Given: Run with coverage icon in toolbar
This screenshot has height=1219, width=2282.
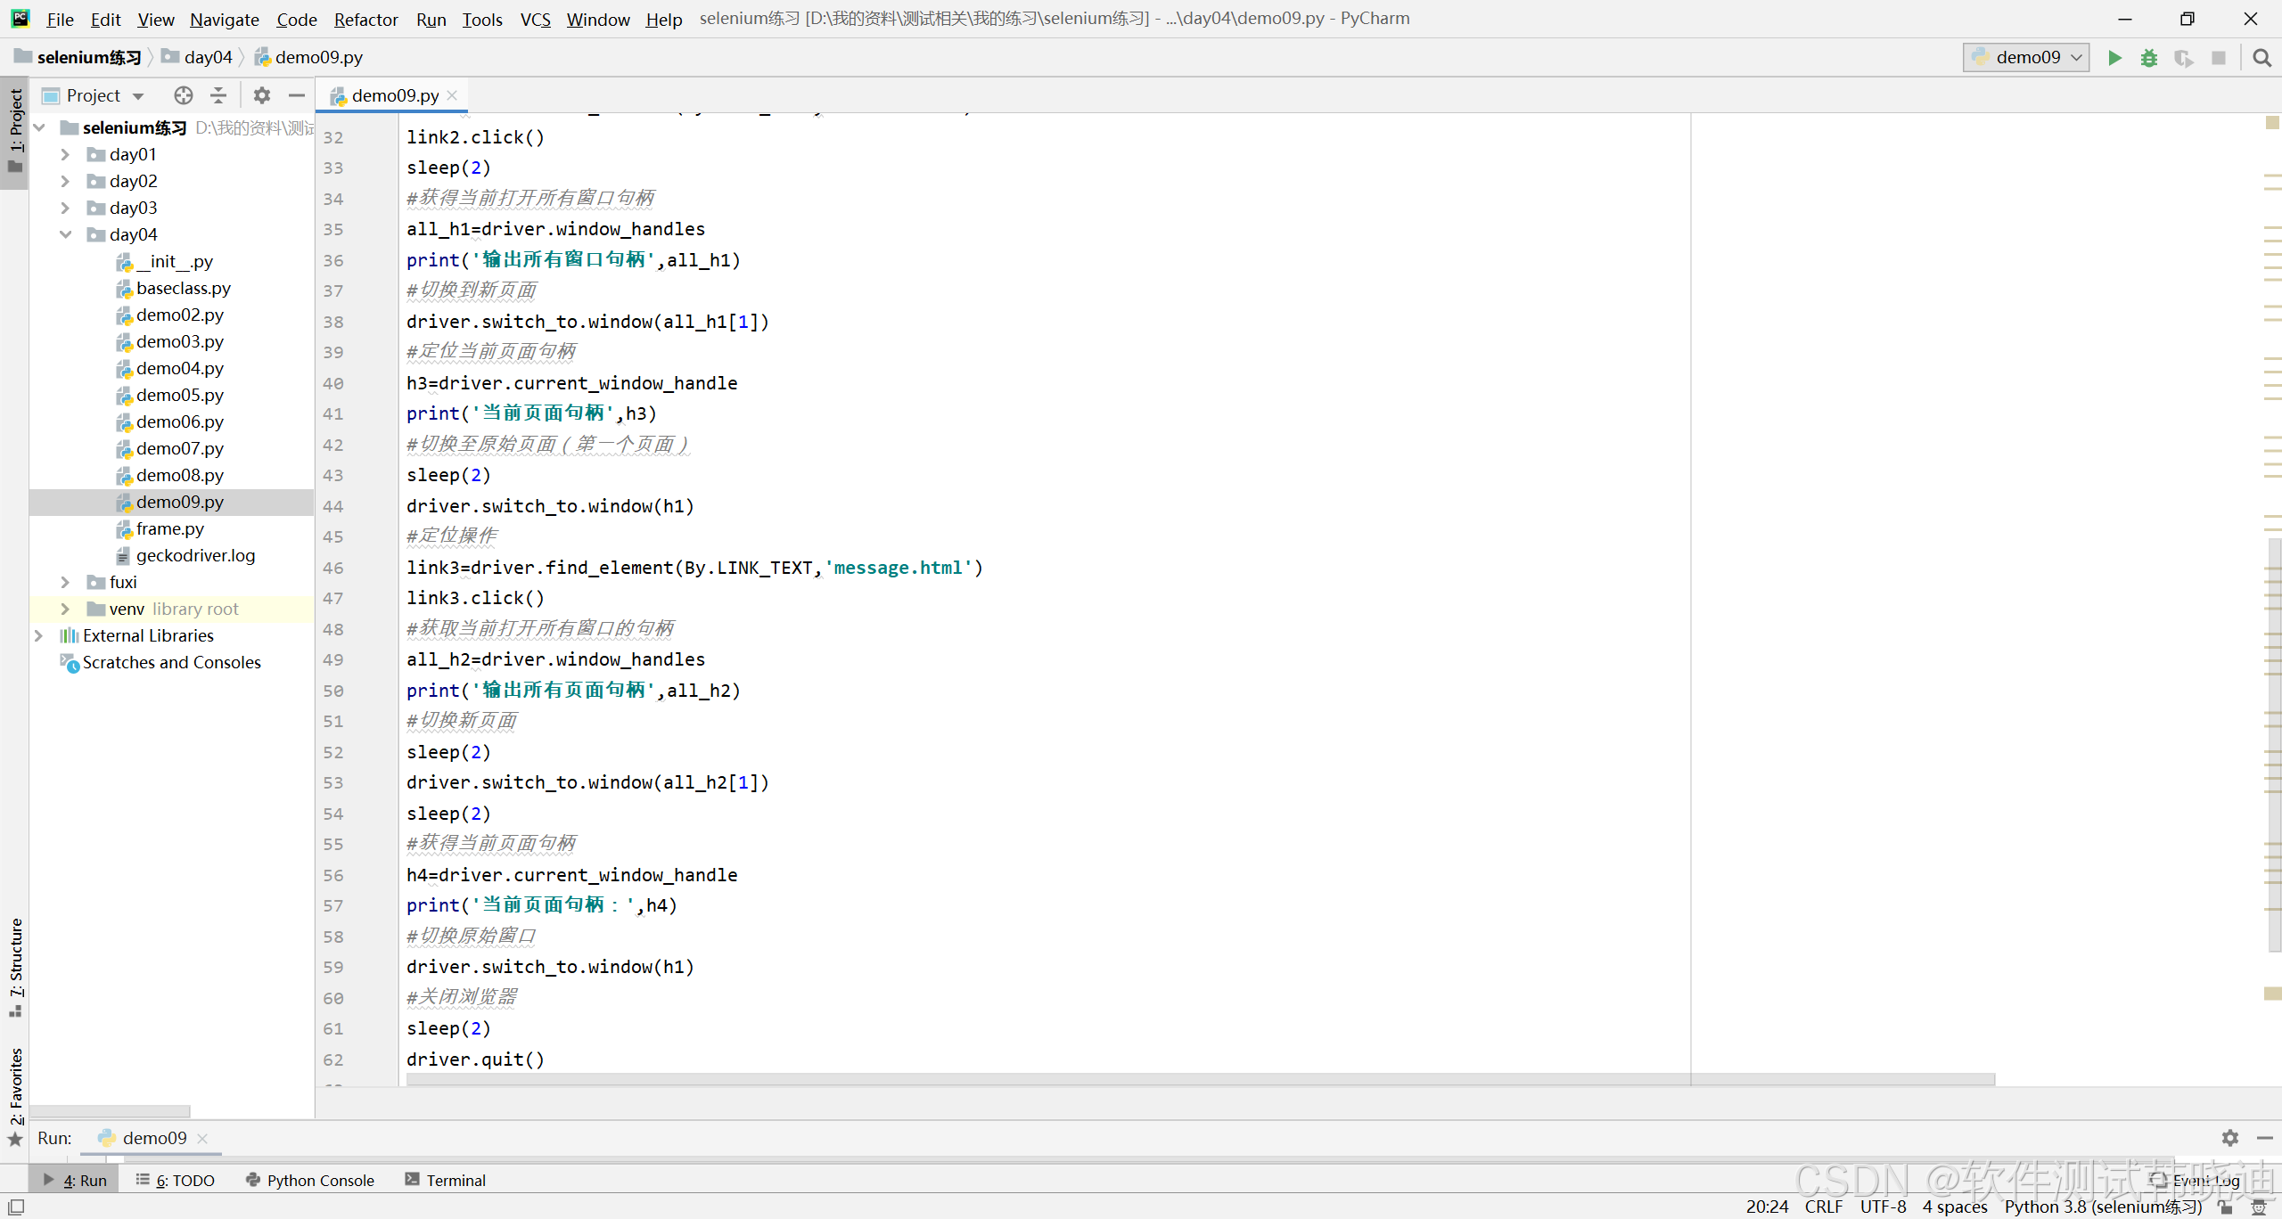Looking at the screenshot, I should pos(2184,58).
